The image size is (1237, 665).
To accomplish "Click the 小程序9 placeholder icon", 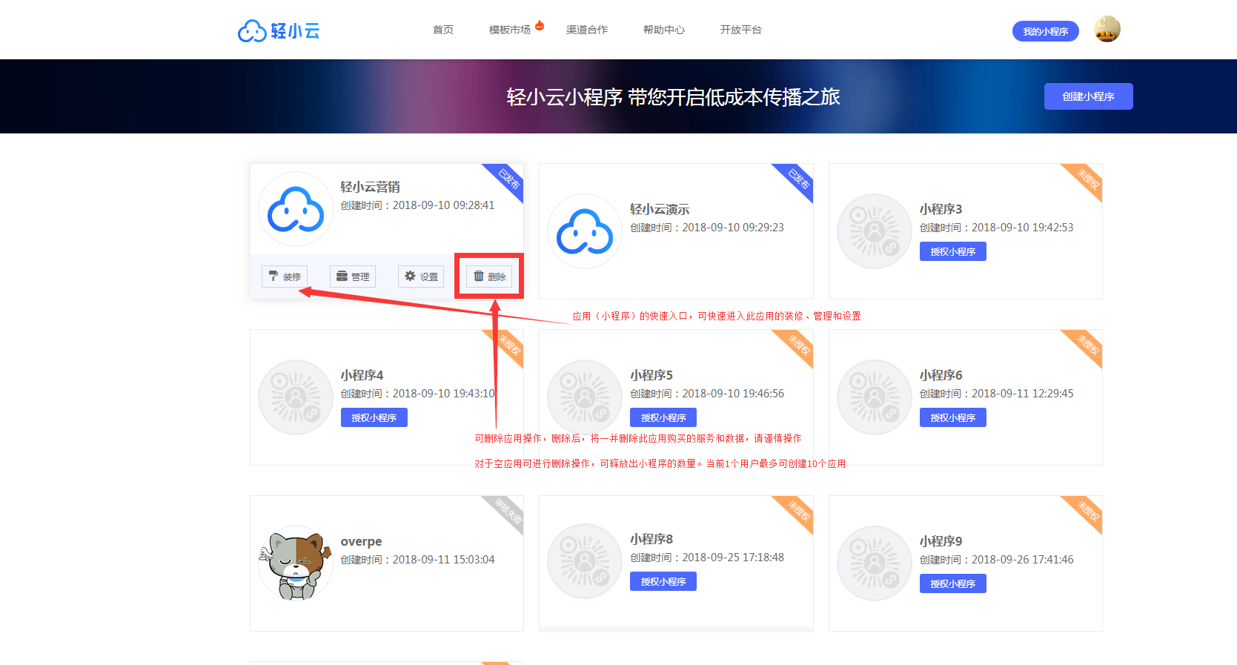I will pyautogui.click(x=875, y=563).
